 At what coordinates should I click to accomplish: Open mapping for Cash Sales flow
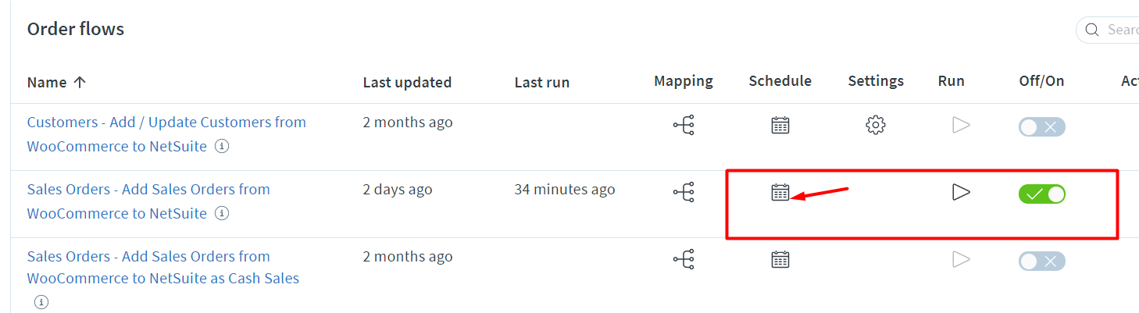point(684,259)
